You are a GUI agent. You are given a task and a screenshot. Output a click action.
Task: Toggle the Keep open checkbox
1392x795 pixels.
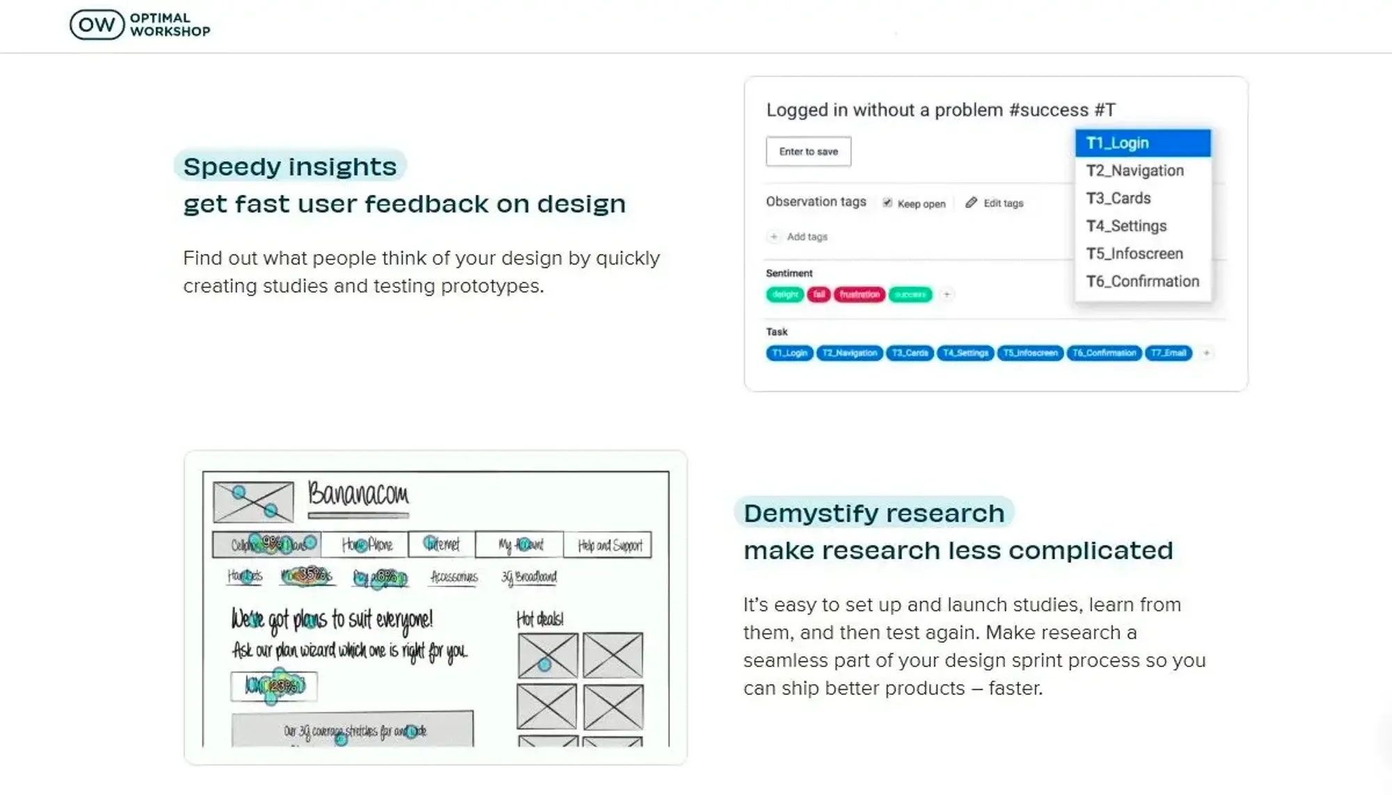coord(887,203)
